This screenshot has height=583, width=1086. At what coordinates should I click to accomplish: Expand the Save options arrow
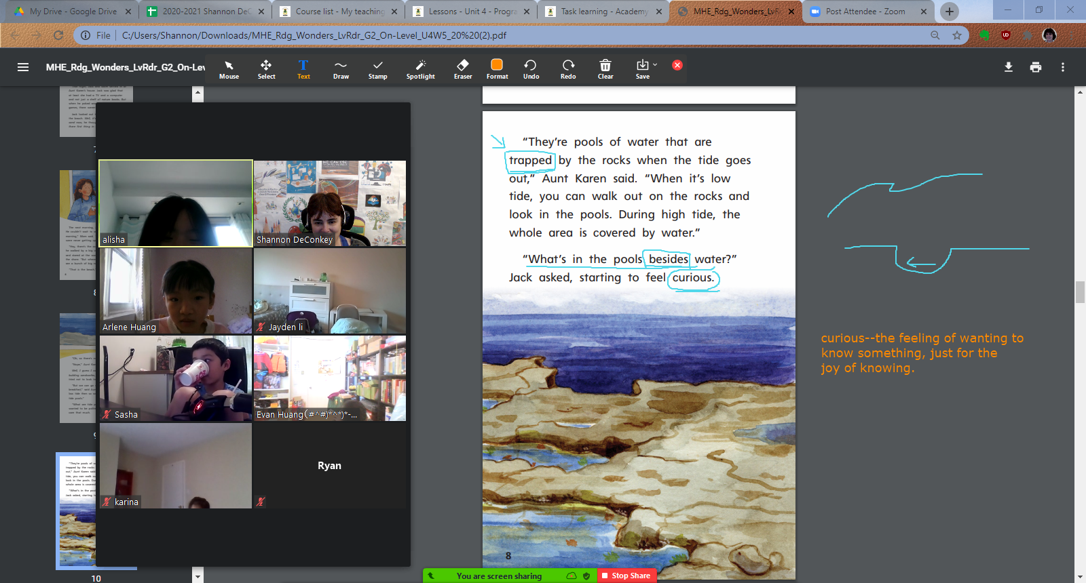655,65
